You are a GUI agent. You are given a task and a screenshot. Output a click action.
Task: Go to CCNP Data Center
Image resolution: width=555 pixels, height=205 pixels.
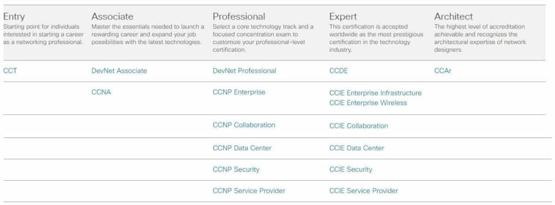click(x=242, y=148)
